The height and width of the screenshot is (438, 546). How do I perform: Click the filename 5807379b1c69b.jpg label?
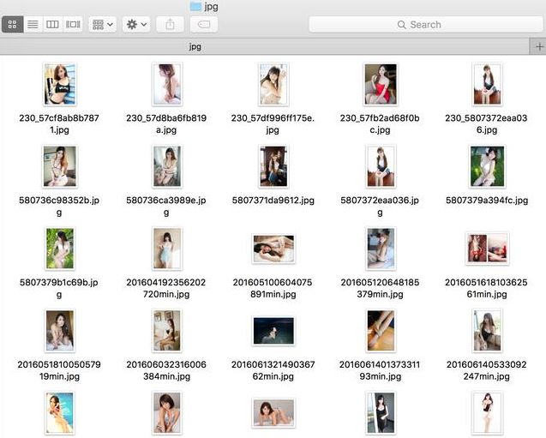coord(59,288)
